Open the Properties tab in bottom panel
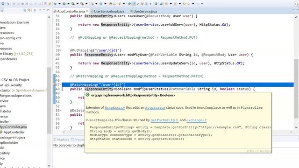299x168 pixels. click(78, 140)
